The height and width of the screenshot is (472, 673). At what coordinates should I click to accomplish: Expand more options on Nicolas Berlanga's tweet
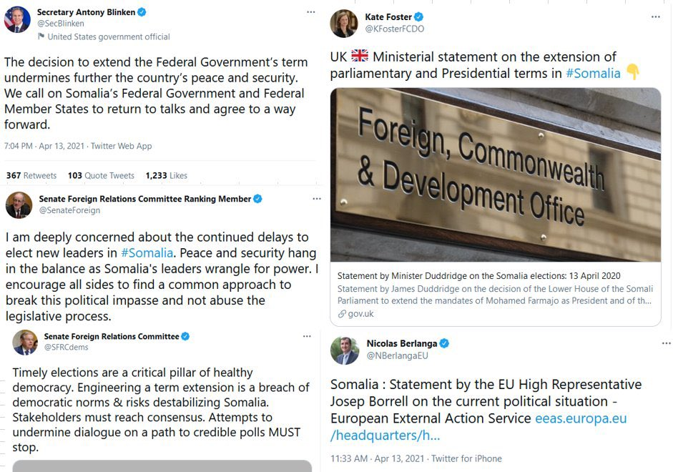655,343
